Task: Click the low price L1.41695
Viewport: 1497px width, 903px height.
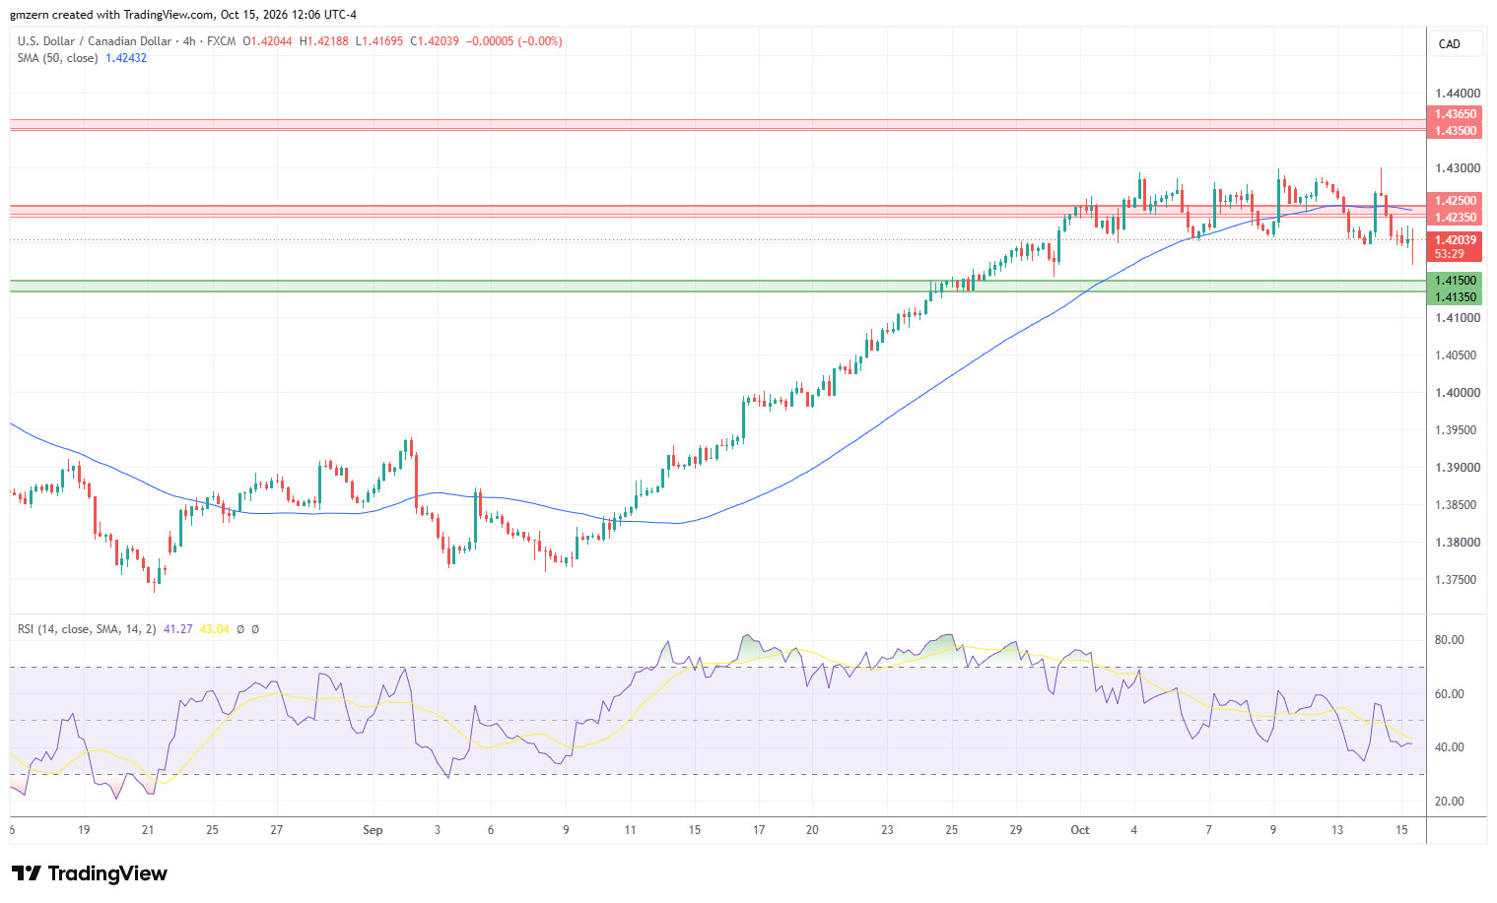Action: tap(379, 41)
